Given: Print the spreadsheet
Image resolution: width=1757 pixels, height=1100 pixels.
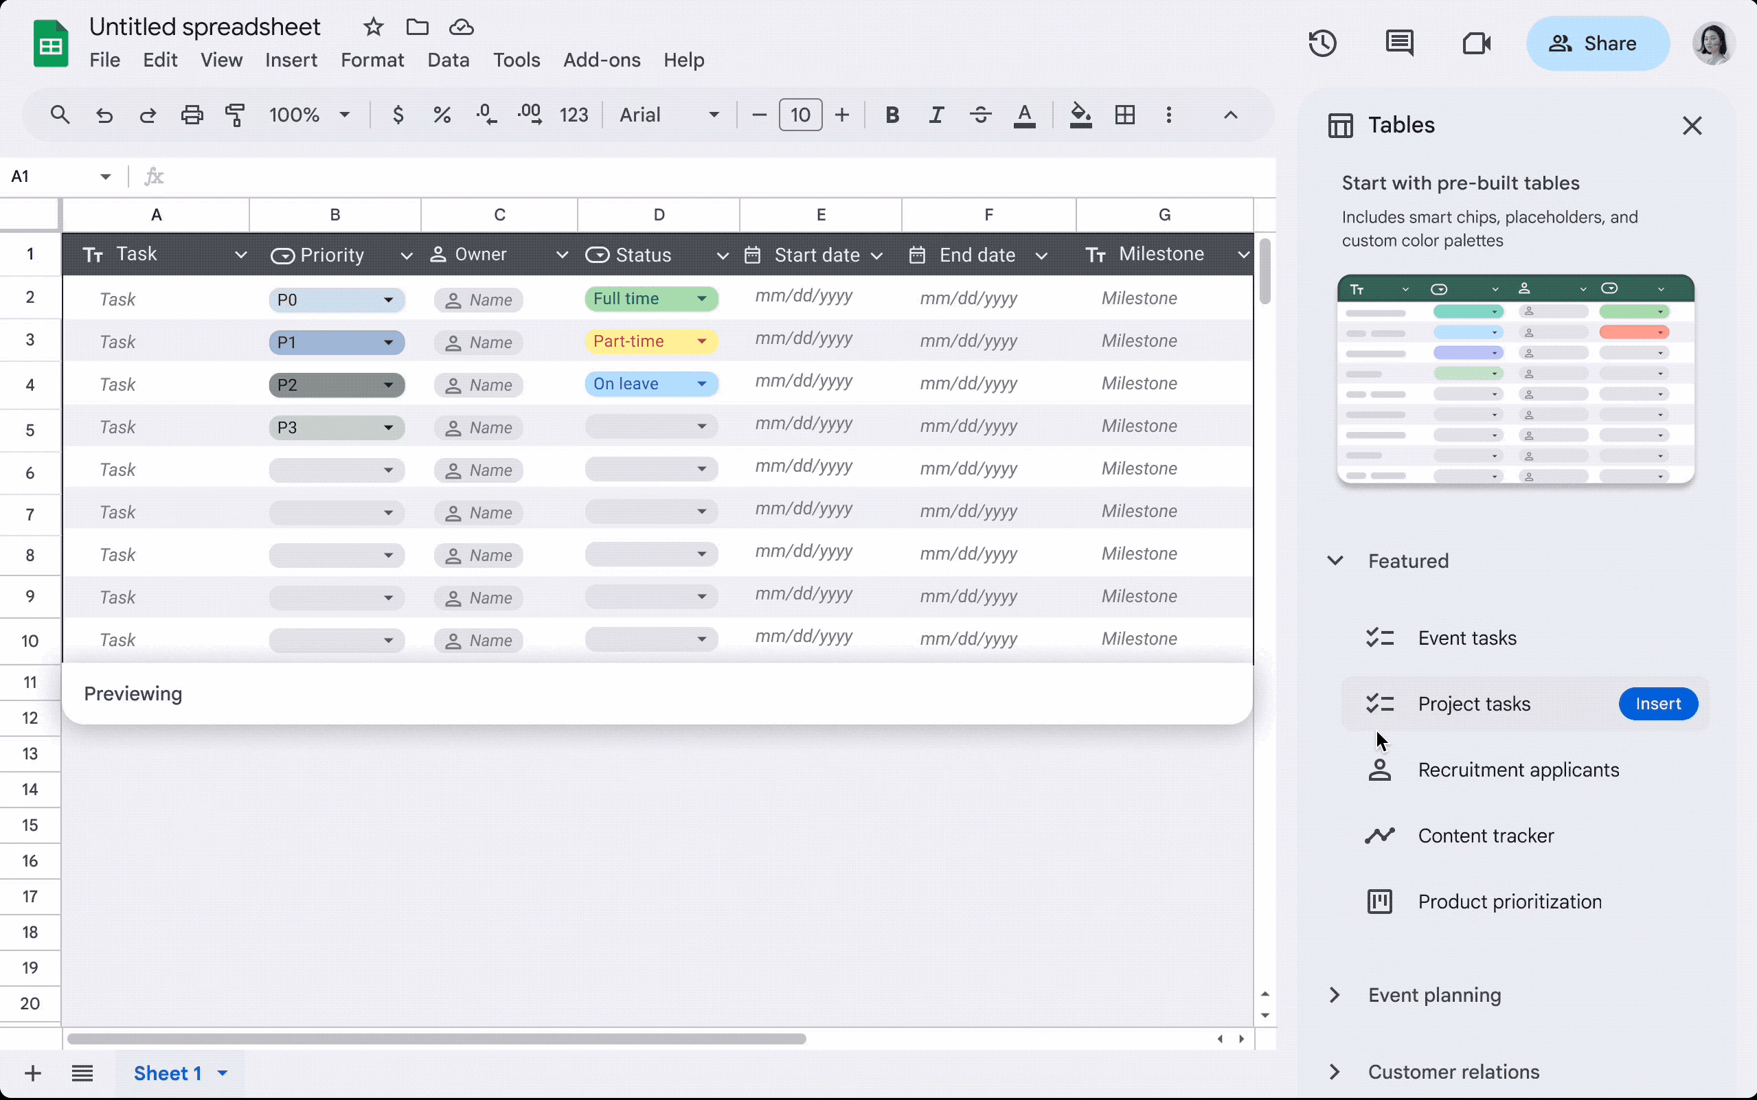Looking at the screenshot, I should (192, 115).
